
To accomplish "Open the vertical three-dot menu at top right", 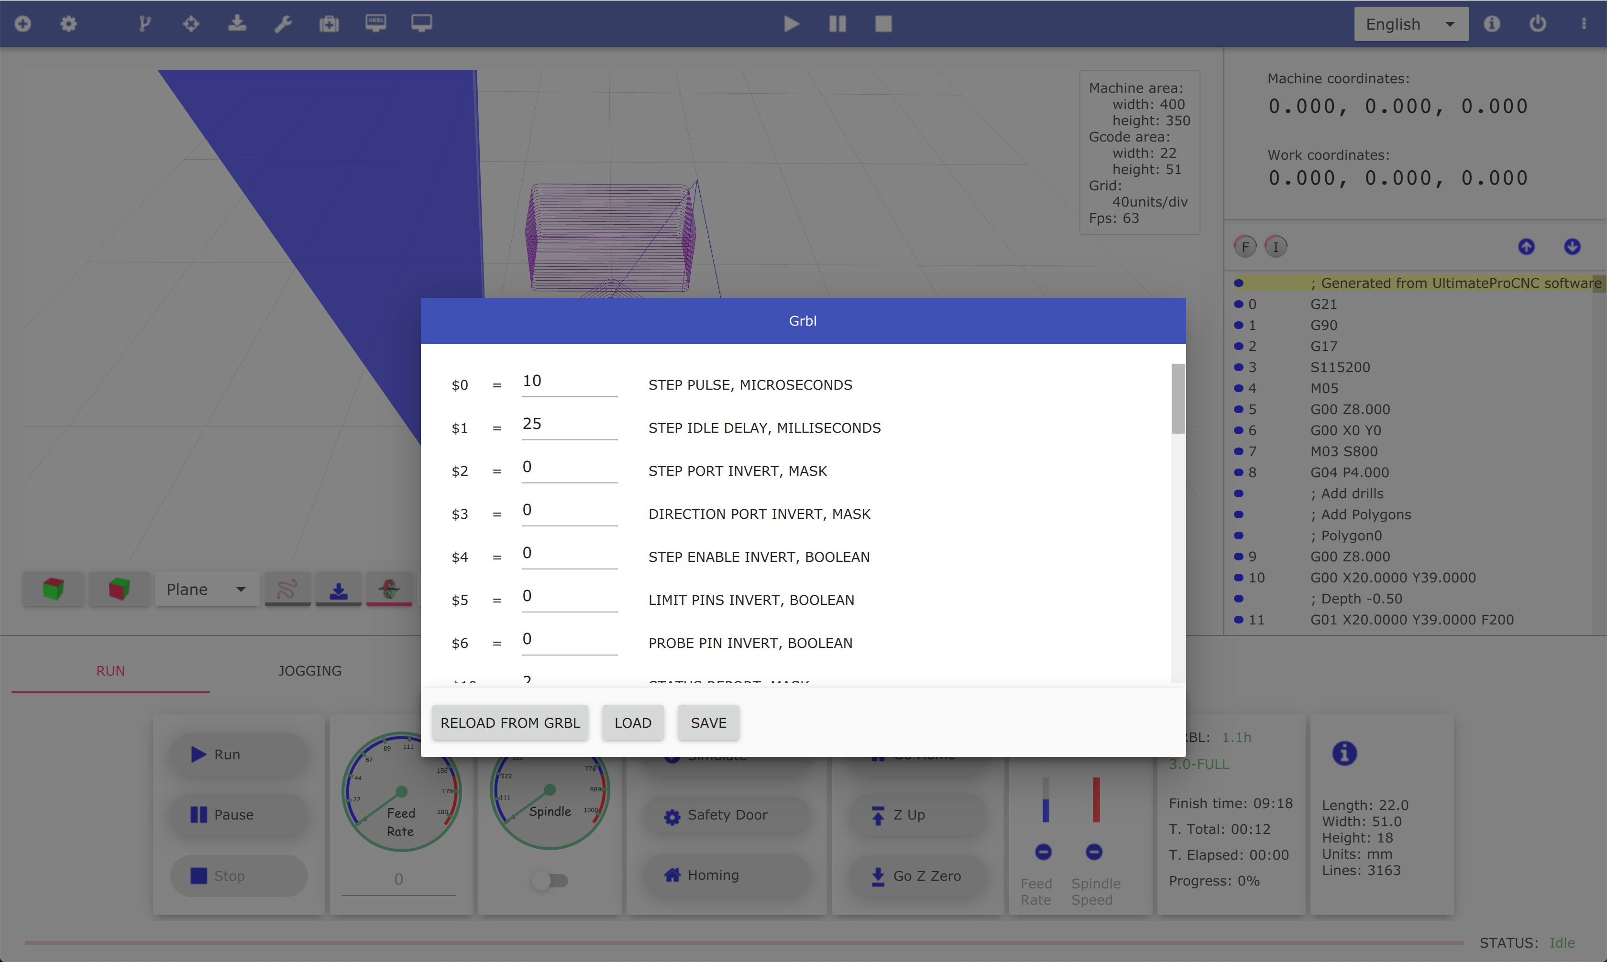I will pos(1584,24).
